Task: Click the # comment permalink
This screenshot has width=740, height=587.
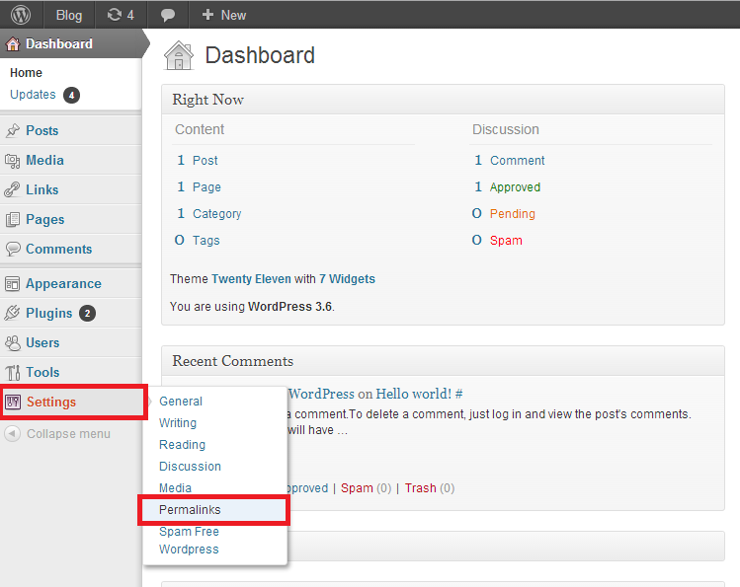Action: click(458, 394)
